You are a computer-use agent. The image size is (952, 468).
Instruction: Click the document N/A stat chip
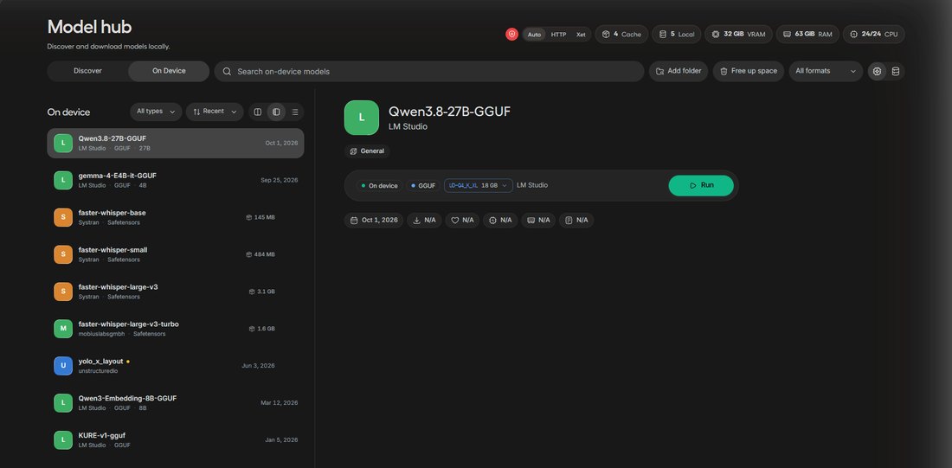(576, 221)
